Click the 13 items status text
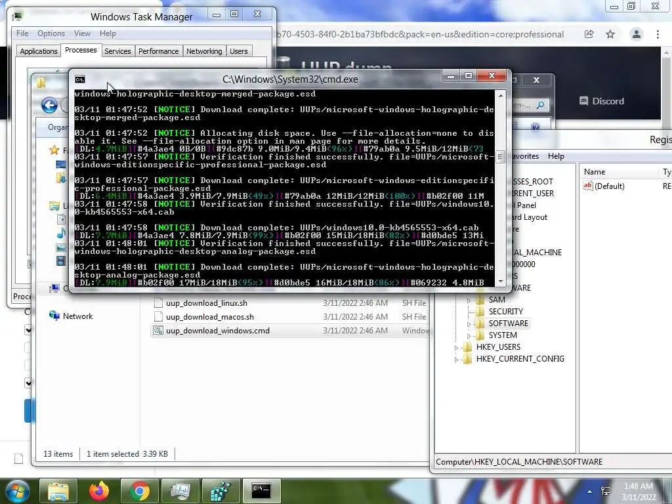The image size is (672, 504). 58,454
